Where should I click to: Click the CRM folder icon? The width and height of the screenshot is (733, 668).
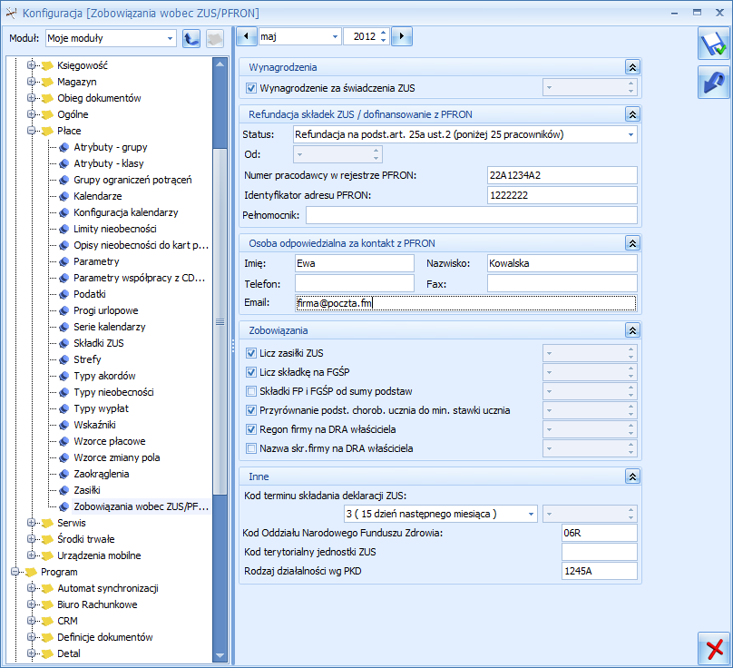tap(48, 621)
